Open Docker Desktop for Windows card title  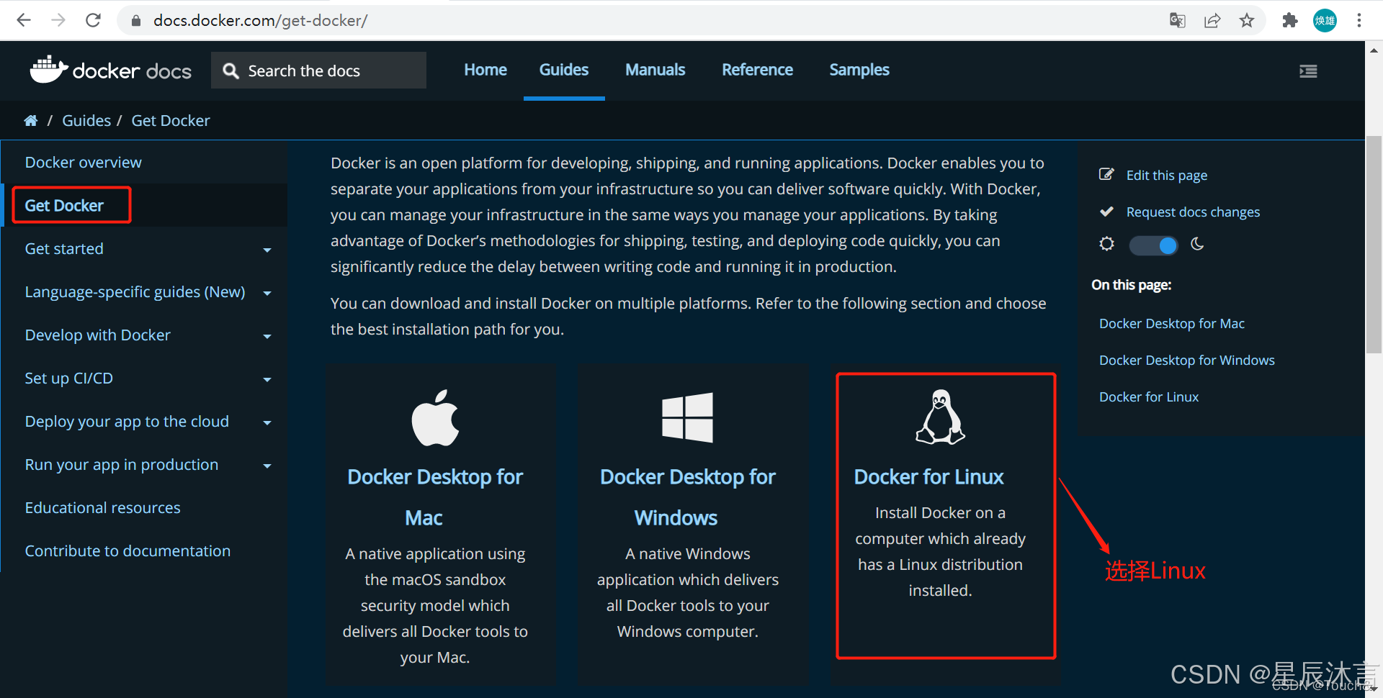(687, 497)
